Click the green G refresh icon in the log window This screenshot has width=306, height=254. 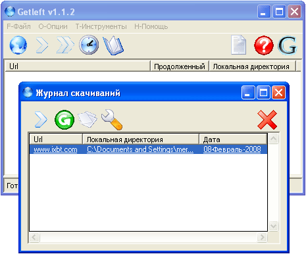pyautogui.click(x=64, y=120)
